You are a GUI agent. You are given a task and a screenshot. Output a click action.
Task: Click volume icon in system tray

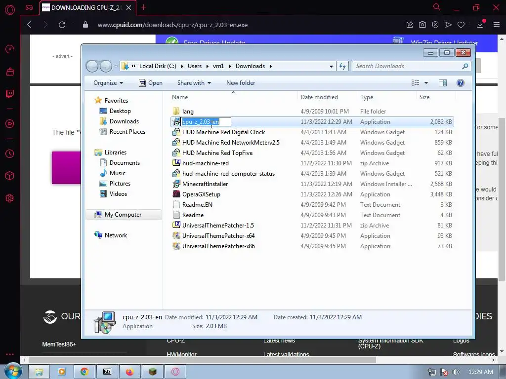click(456, 372)
